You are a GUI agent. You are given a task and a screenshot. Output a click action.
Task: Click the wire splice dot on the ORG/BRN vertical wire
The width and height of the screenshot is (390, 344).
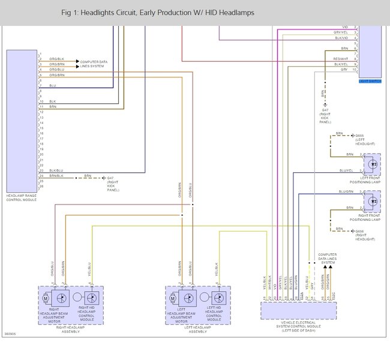(182, 215)
